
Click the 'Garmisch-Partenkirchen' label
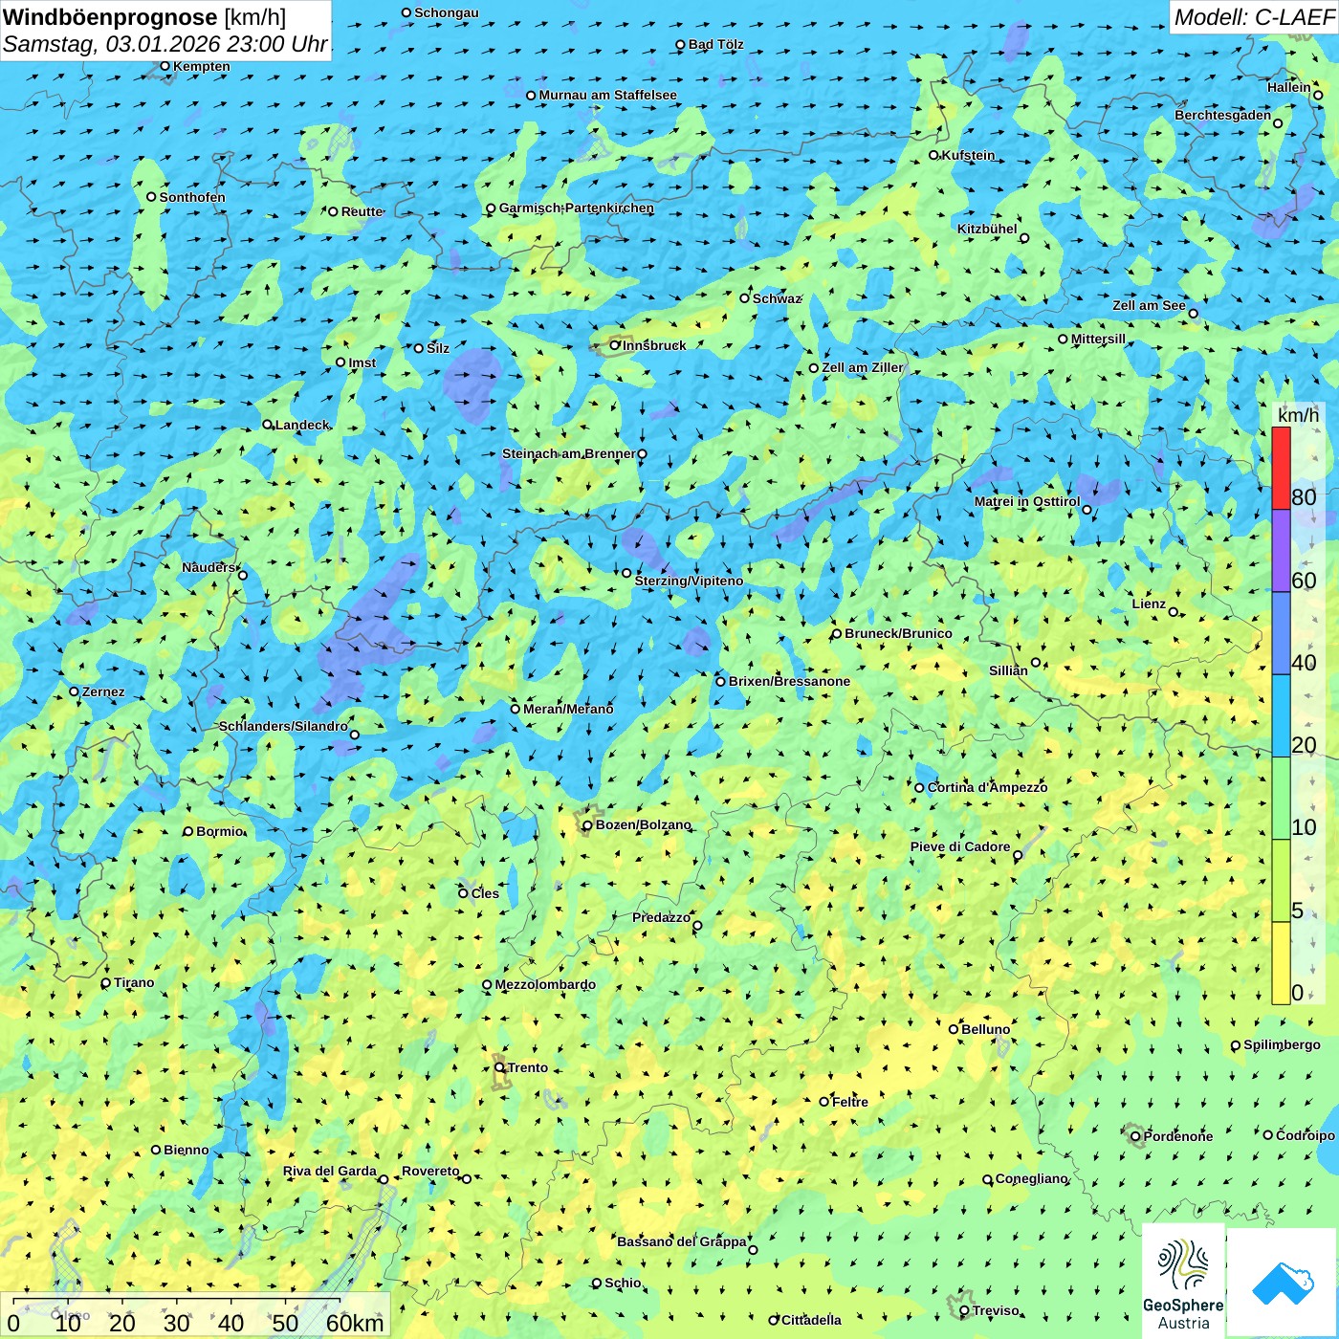click(x=577, y=208)
